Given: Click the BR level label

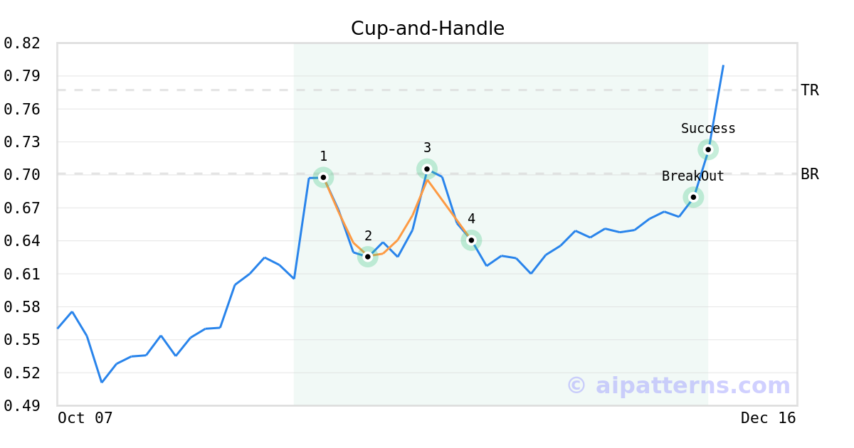Looking at the screenshot, I should click(810, 174).
